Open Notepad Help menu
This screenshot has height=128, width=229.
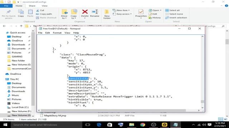76,33
